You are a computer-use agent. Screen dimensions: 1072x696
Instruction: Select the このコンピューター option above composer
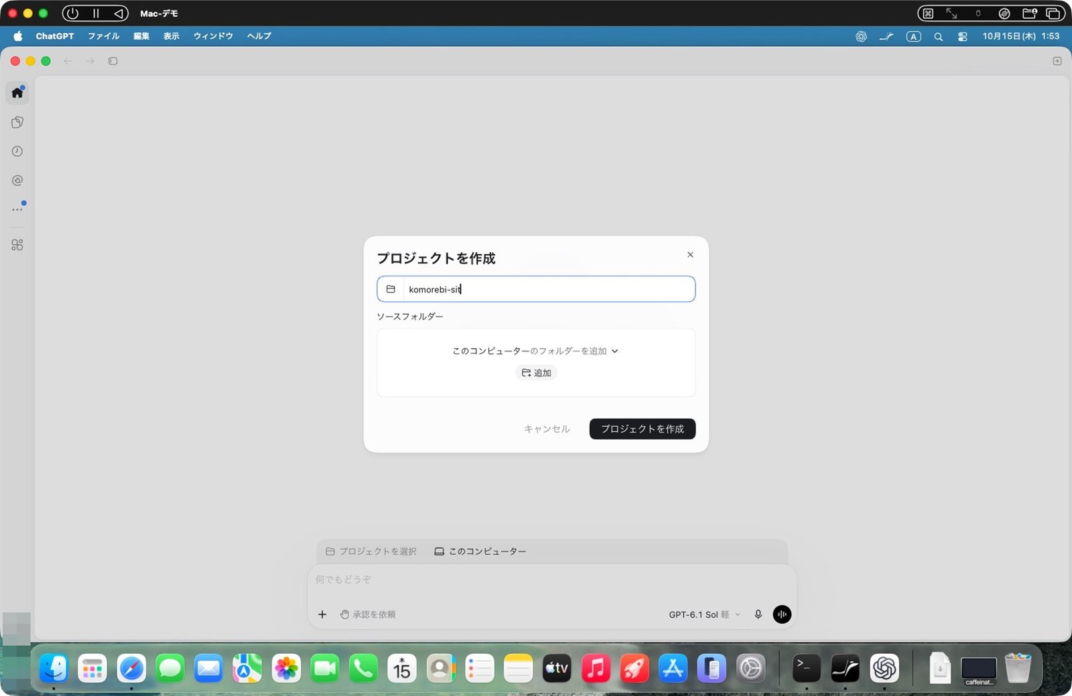[x=480, y=551]
